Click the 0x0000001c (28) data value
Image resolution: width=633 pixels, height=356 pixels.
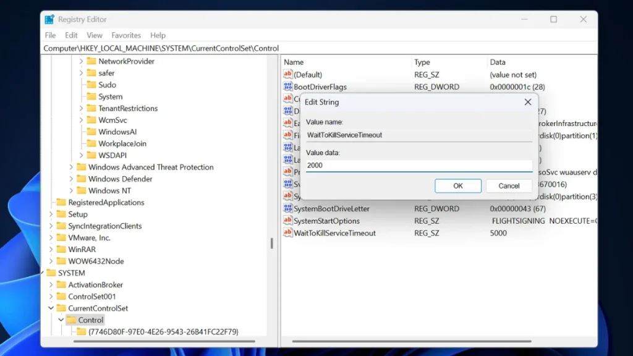point(517,87)
